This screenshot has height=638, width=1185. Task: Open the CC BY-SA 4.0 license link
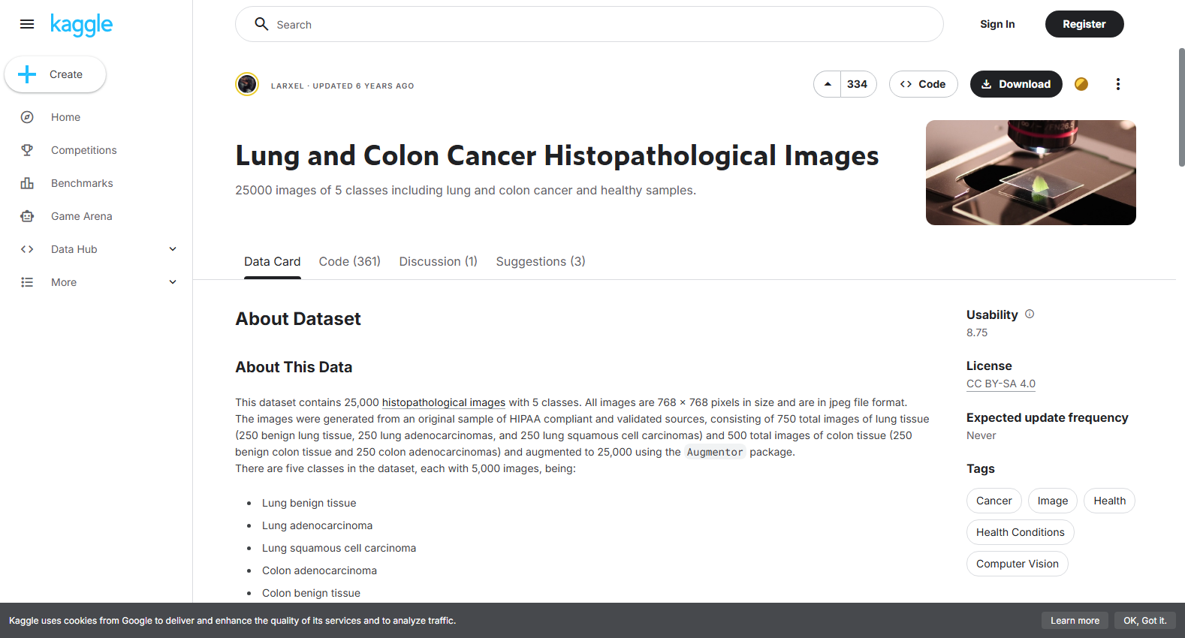[x=1001, y=384]
